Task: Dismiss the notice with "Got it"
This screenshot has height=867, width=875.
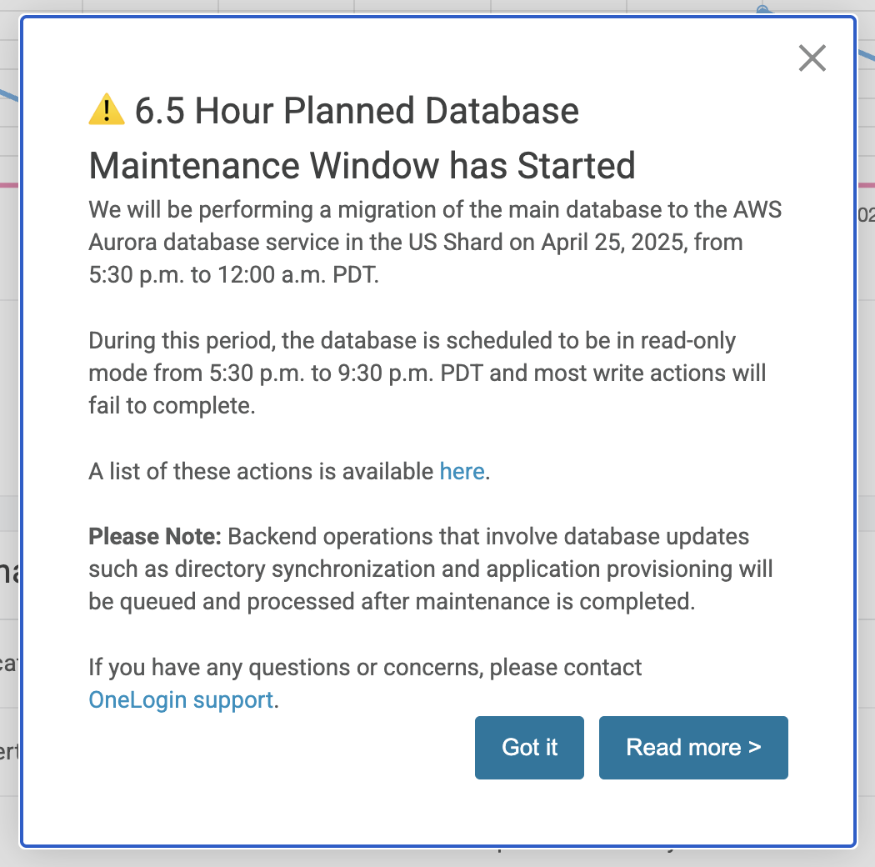Action: click(x=529, y=748)
